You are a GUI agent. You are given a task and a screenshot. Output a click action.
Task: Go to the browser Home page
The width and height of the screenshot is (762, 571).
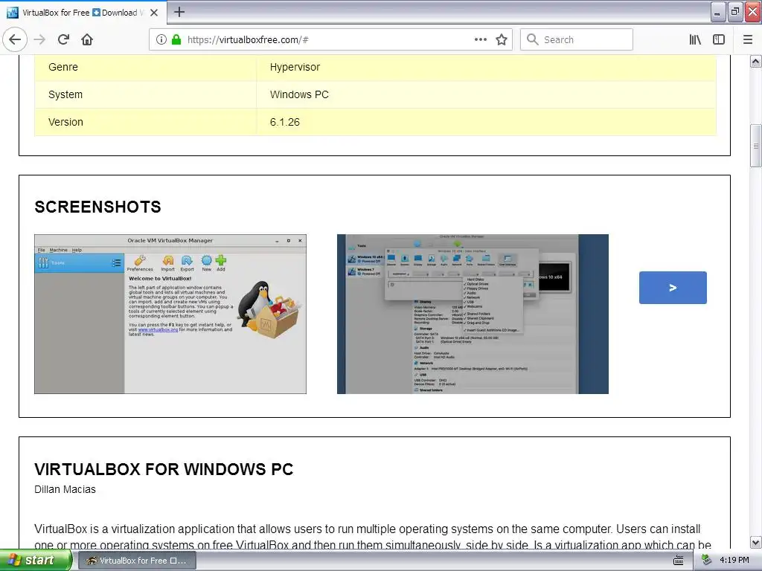87,39
